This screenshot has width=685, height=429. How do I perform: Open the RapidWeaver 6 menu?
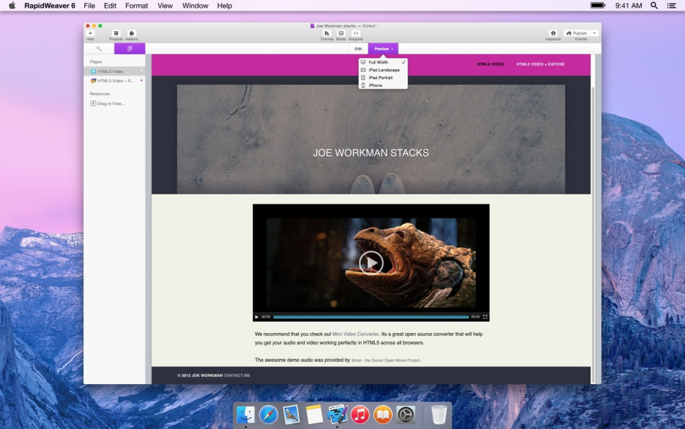click(x=50, y=6)
